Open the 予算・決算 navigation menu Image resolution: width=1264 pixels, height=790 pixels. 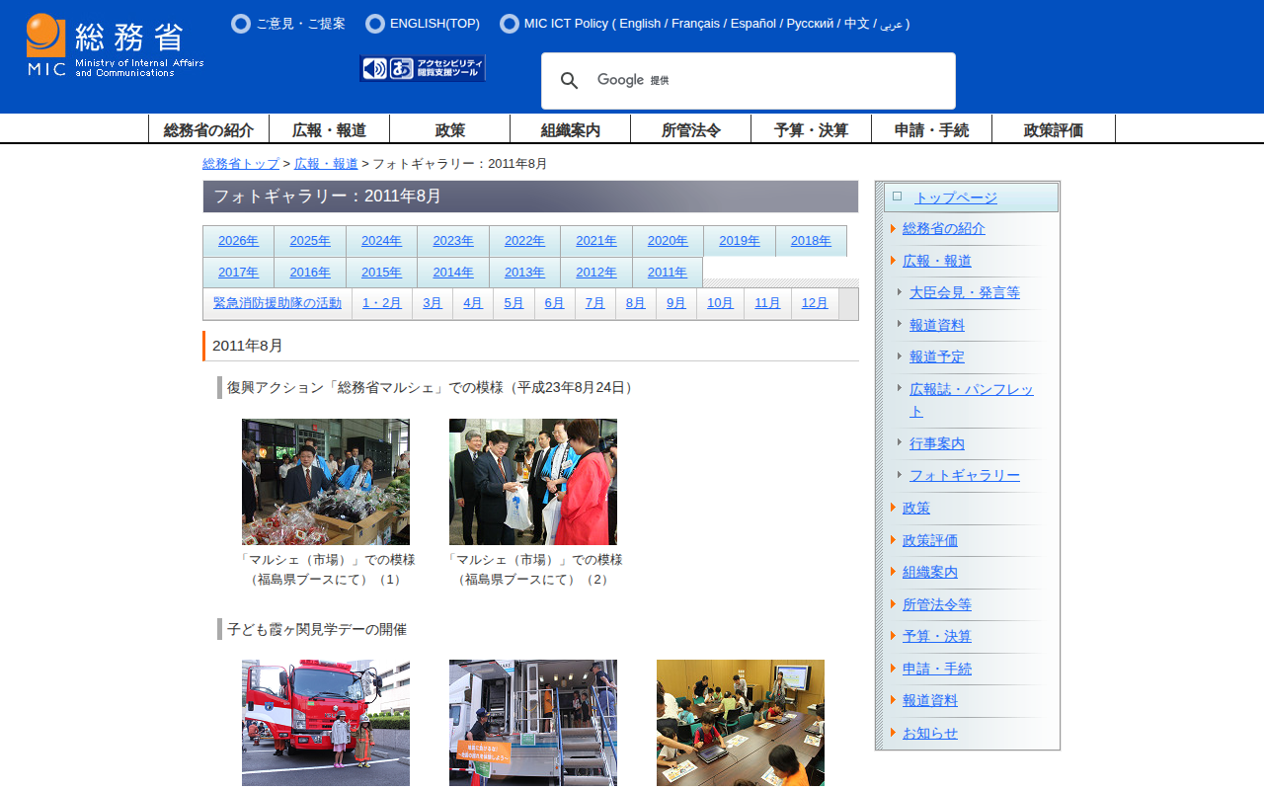pos(811,129)
